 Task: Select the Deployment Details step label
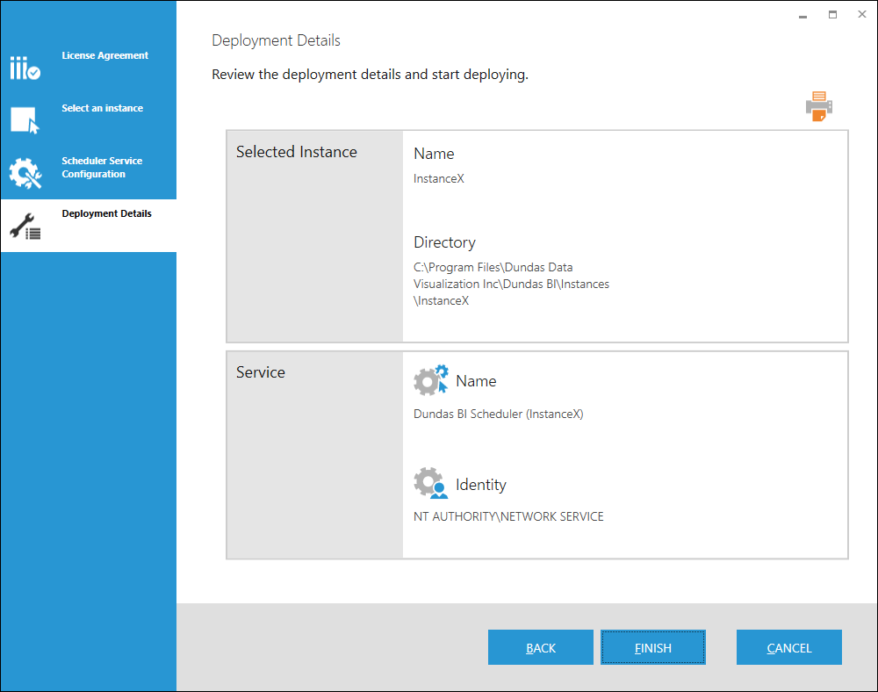(x=106, y=213)
